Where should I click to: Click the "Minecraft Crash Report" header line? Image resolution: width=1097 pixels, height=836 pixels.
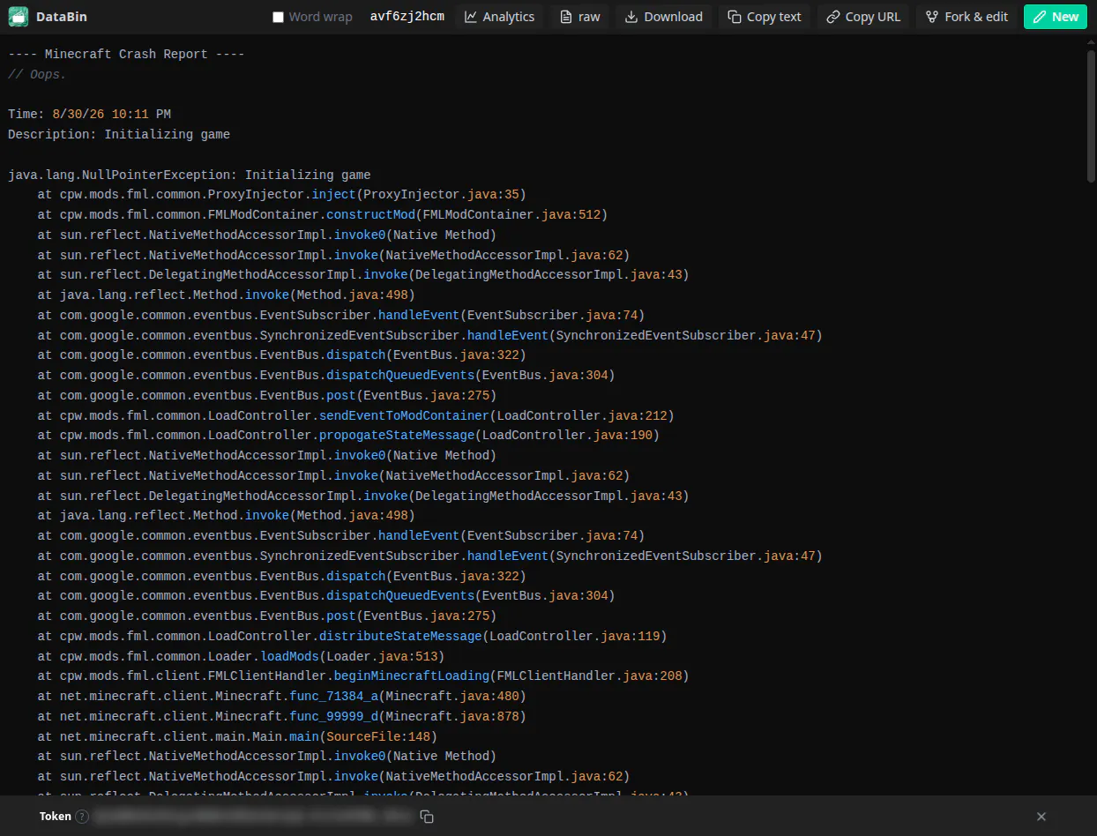coord(126,55)
